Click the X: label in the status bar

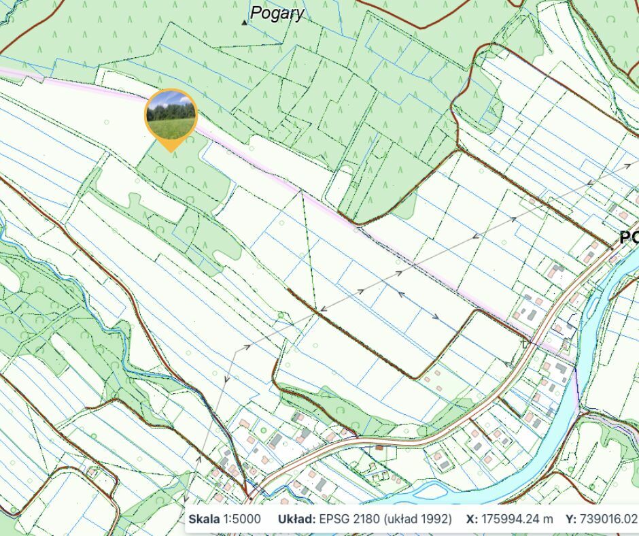point(472,519)
